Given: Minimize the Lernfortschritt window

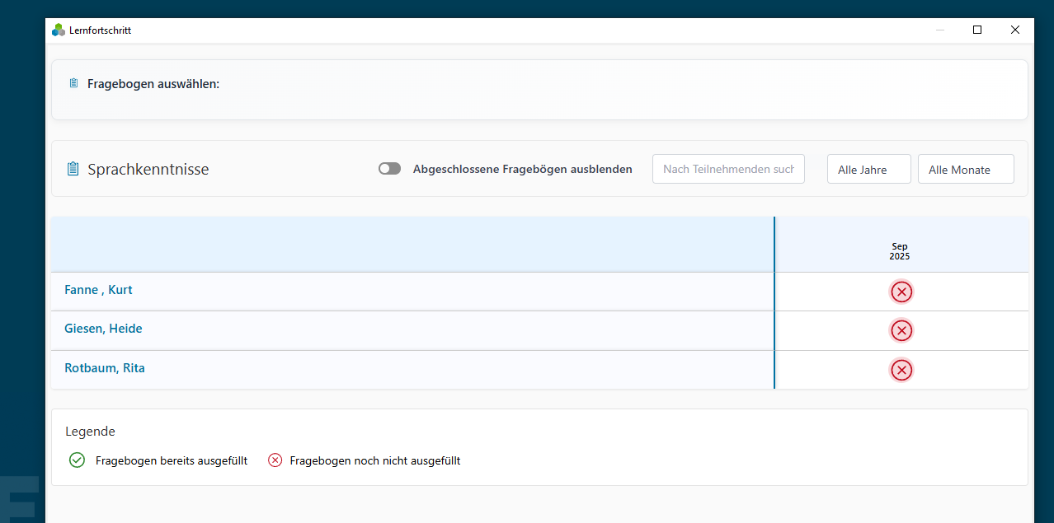Looking at the screenshot, I should (x=939, y=30).
